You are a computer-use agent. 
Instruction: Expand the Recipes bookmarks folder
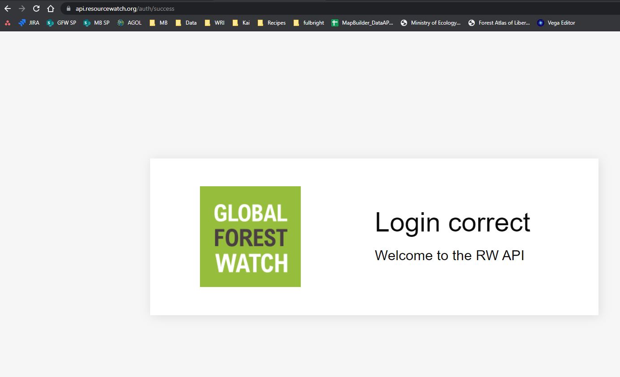click(x=272, y=23)
